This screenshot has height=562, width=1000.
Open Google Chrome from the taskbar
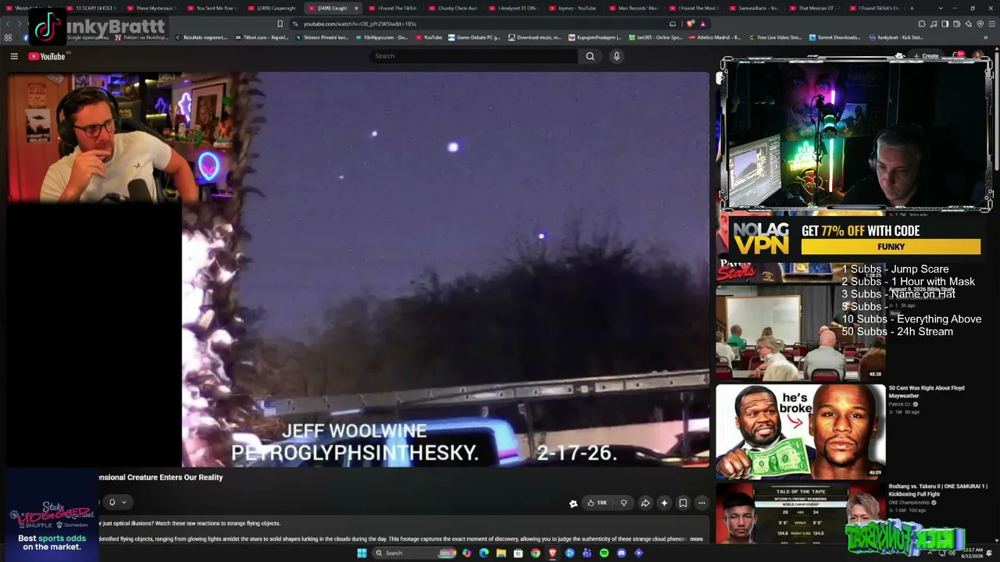coord(535,553)
